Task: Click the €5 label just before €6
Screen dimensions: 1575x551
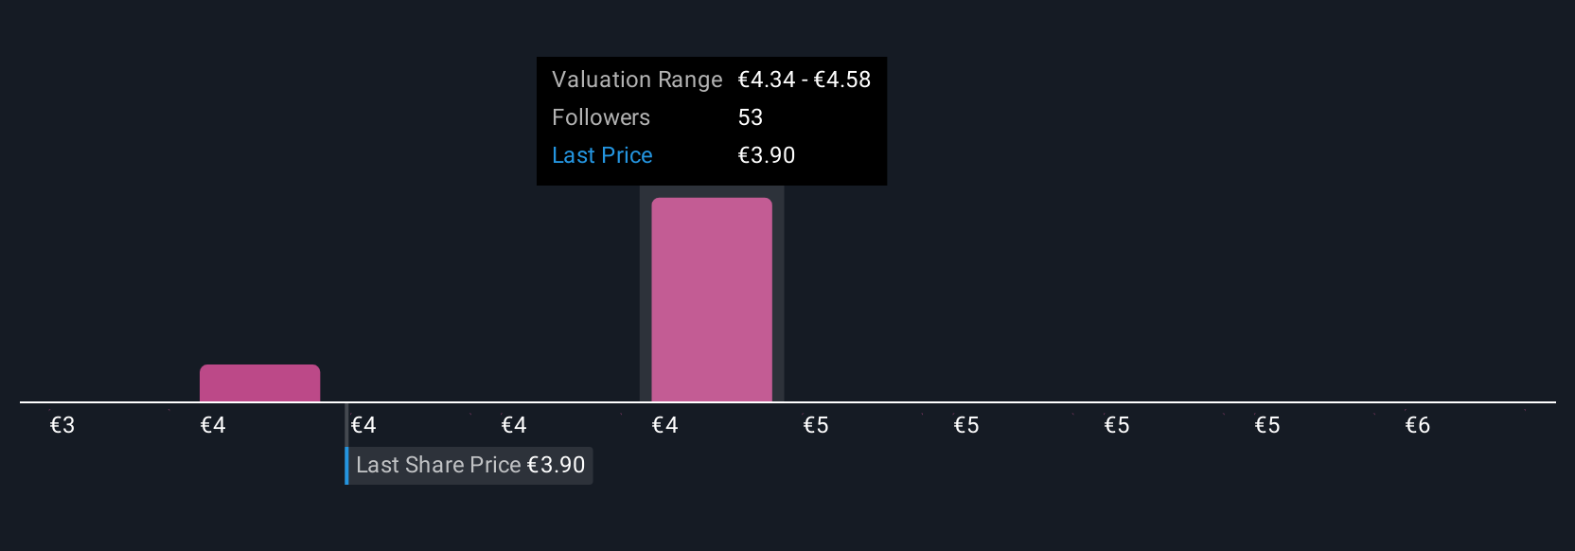Action: click(x=1267, y=425)
